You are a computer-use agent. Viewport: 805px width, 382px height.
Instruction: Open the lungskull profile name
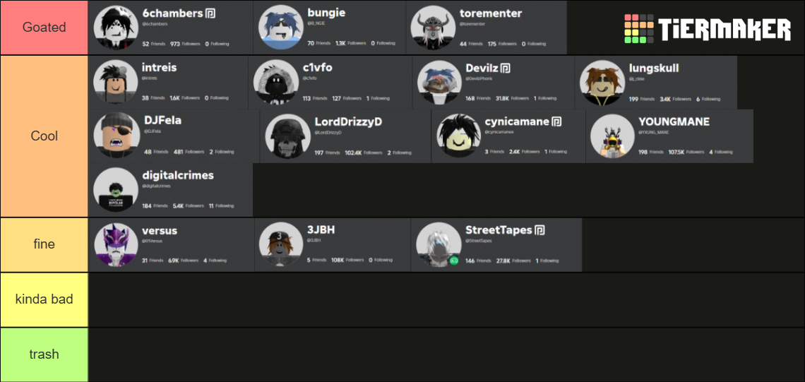[654, 68]
